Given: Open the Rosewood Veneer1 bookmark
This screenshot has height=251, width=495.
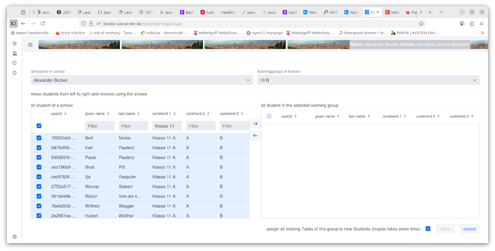Looking at the screenshot, I should pyautogui.click(x=363, y=33).
